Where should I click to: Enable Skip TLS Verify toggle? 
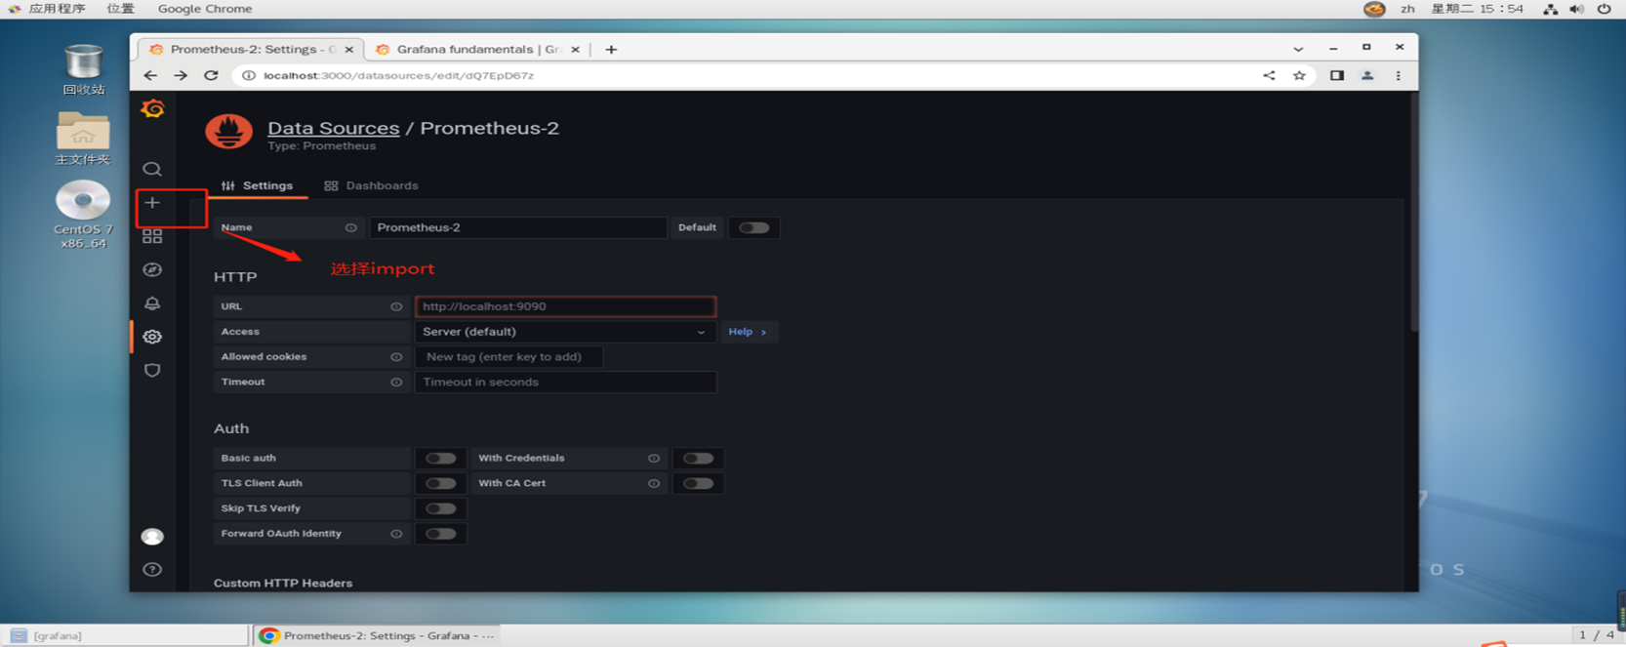point(440,509)
